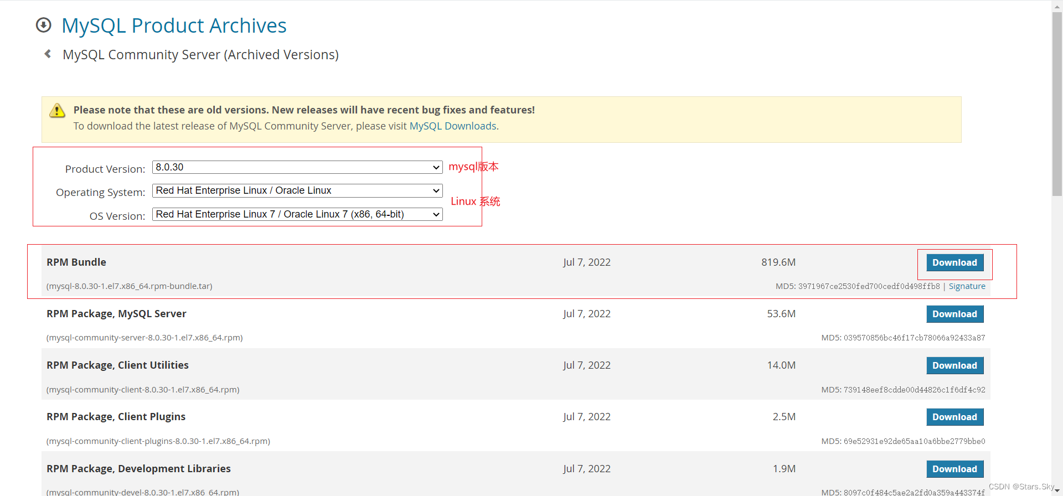
Task: Select filename mysql-community-client-8.0.30-1.el7.x86_64.rpm
Action: tap(143, 390)
